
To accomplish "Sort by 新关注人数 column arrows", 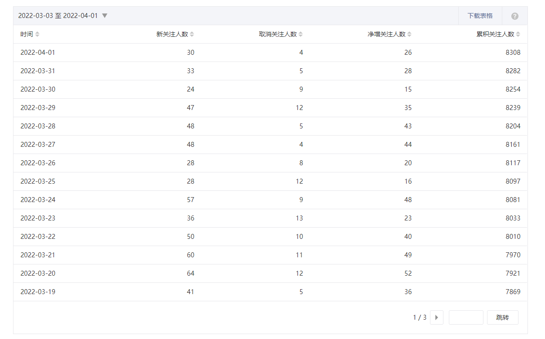I will coord(192,34).
